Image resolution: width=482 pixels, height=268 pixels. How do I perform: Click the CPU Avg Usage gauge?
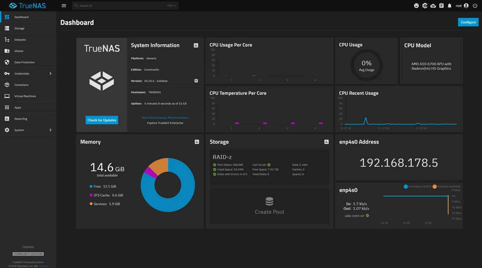[367, 65]
